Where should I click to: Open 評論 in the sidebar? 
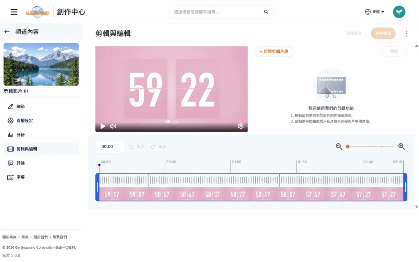[41, 163]
